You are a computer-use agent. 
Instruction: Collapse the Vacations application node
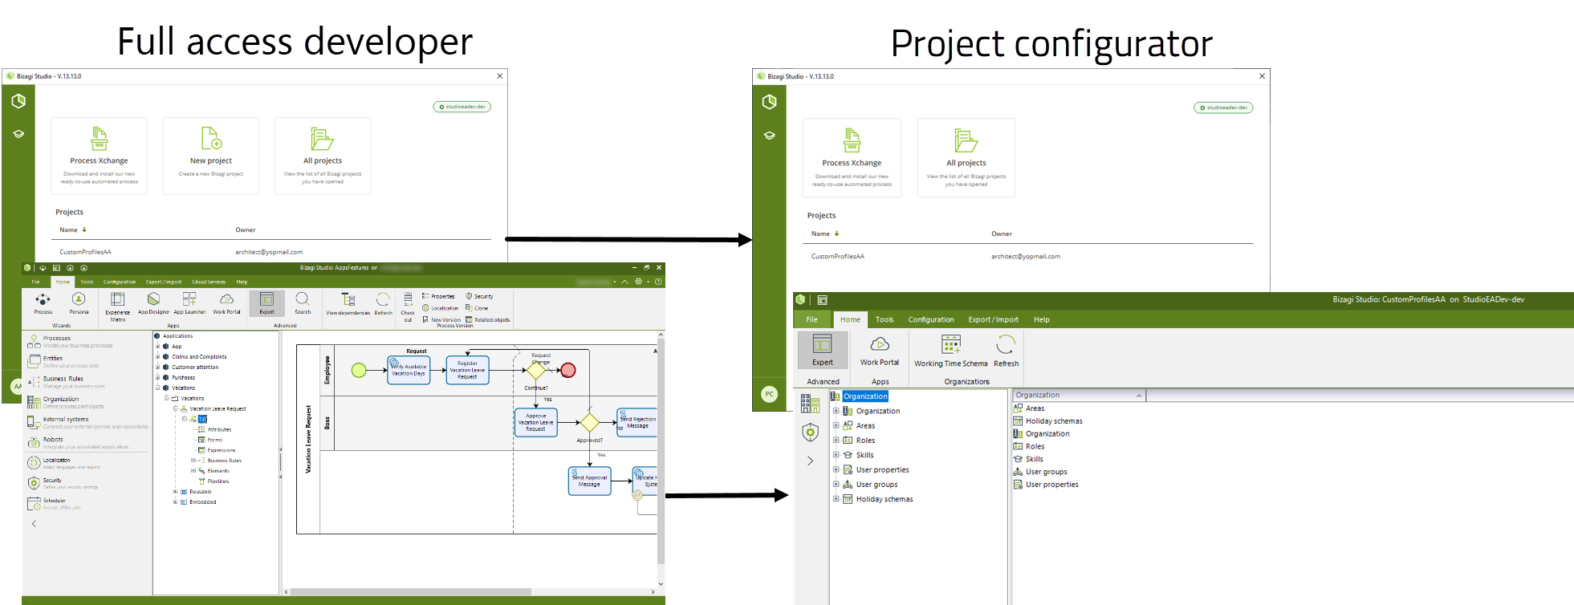point(157,388)
